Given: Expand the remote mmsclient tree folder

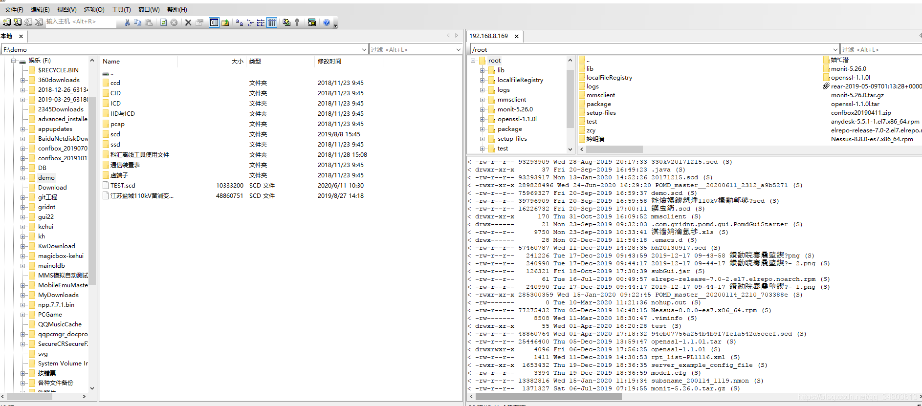Looking at the screenshot, I should 483,100.
